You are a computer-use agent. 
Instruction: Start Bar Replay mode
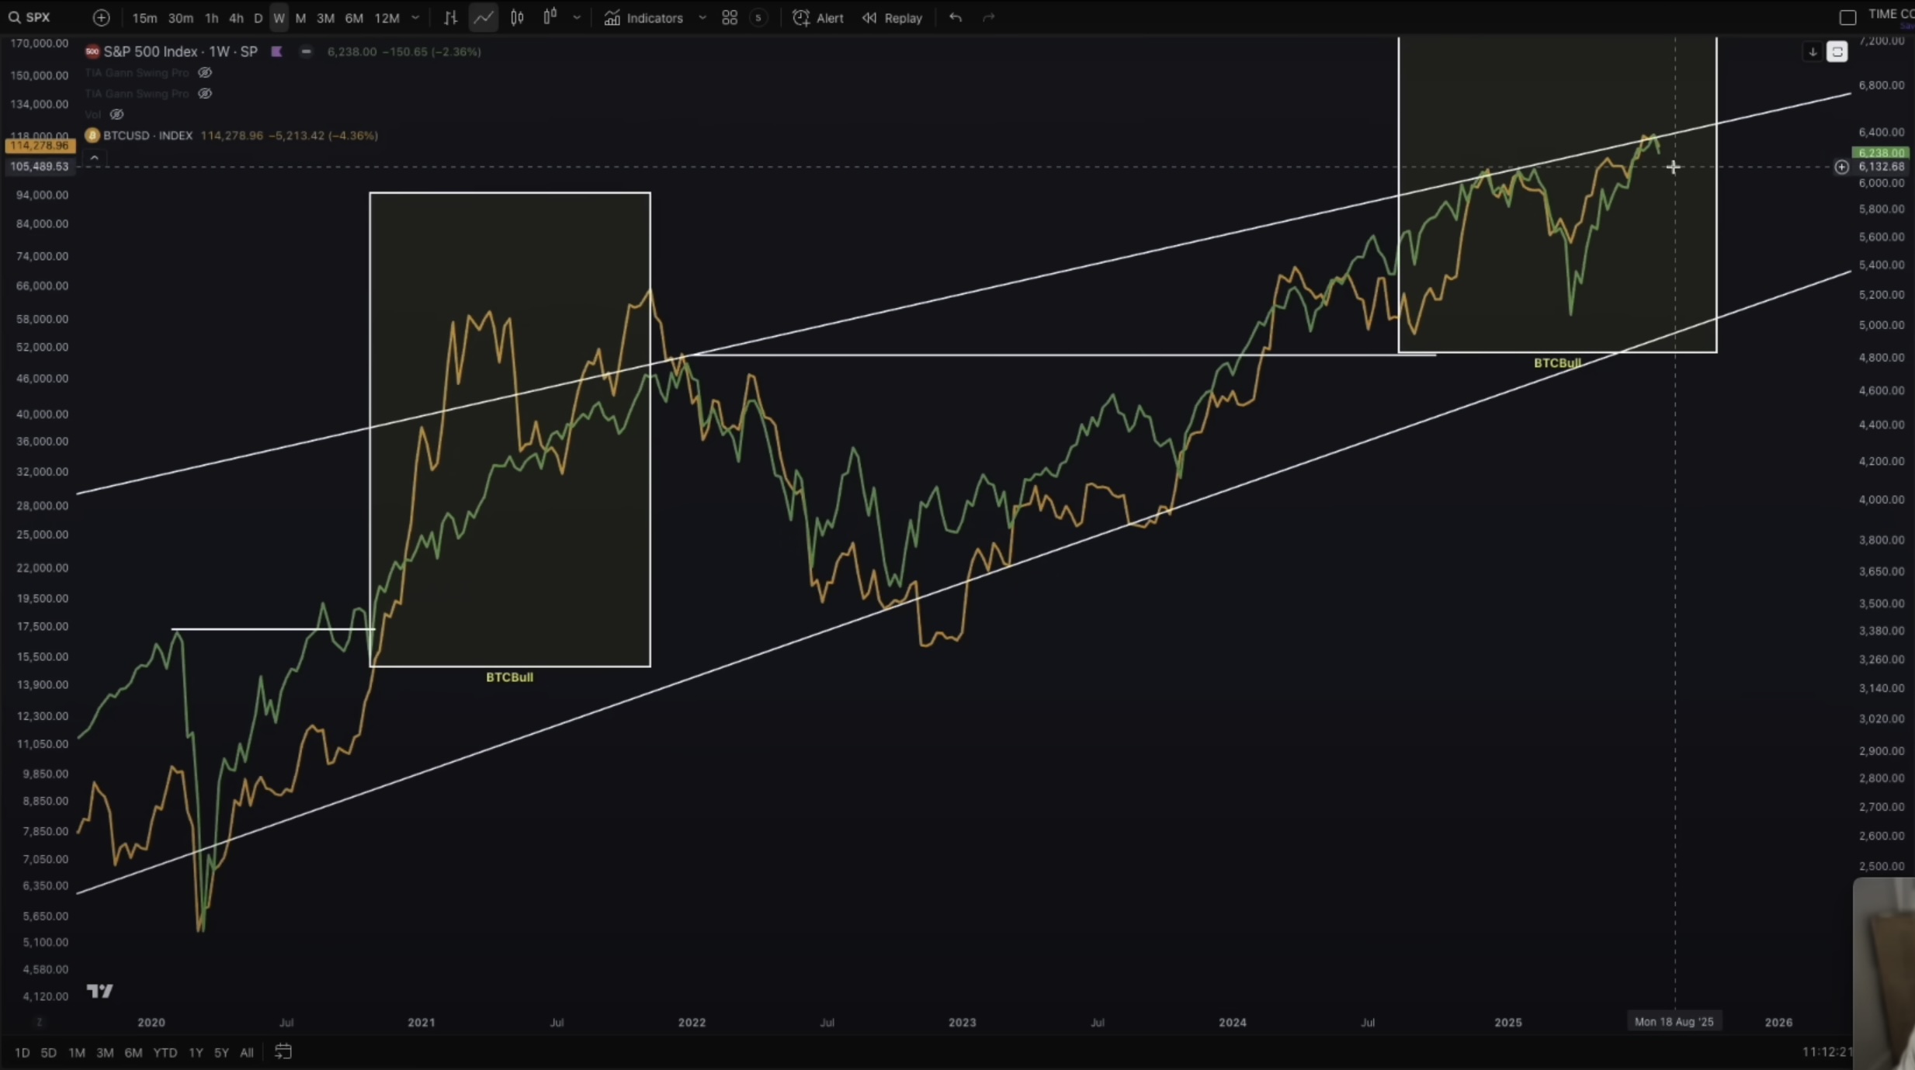[x=892, y=18]
